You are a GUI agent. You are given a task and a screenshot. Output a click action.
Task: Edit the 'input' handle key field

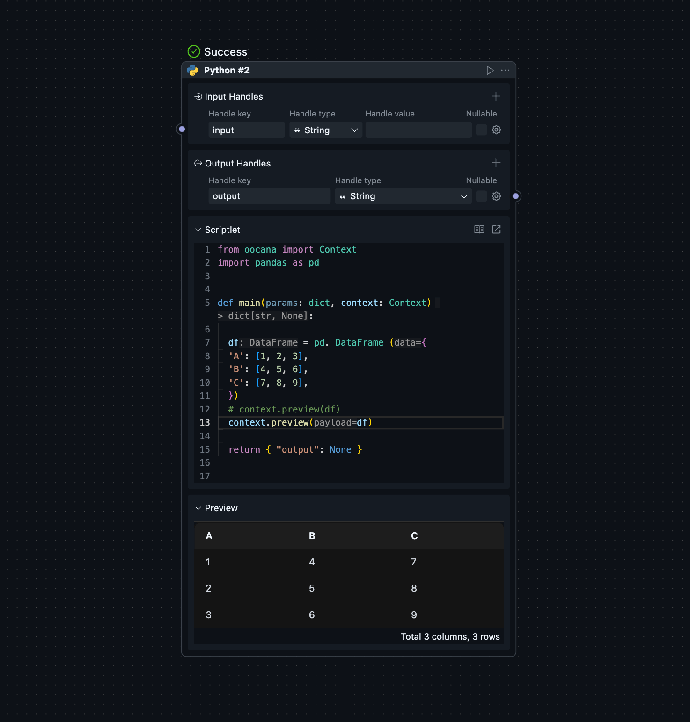click(246, 130)
